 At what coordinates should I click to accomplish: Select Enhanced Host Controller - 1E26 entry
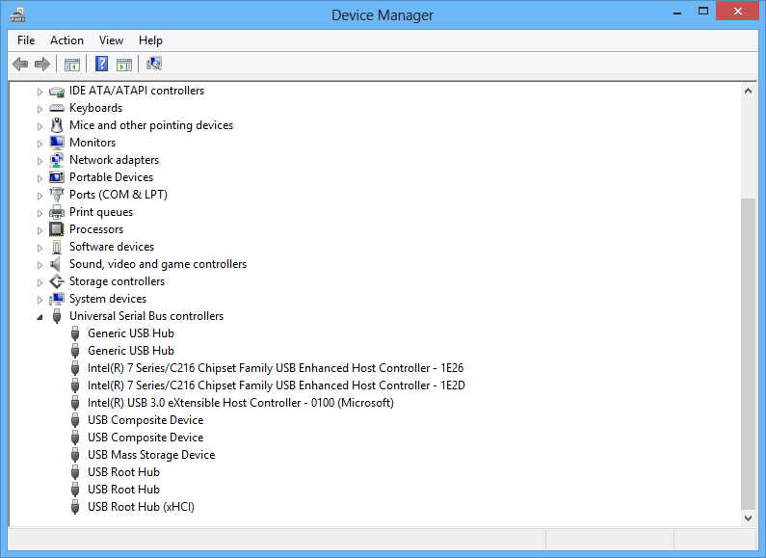(276, 368)
